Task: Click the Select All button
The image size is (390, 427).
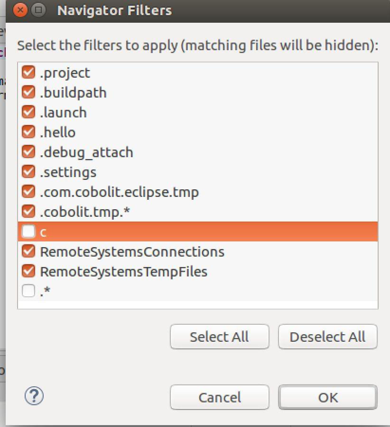Action: [x=219, y=337]
